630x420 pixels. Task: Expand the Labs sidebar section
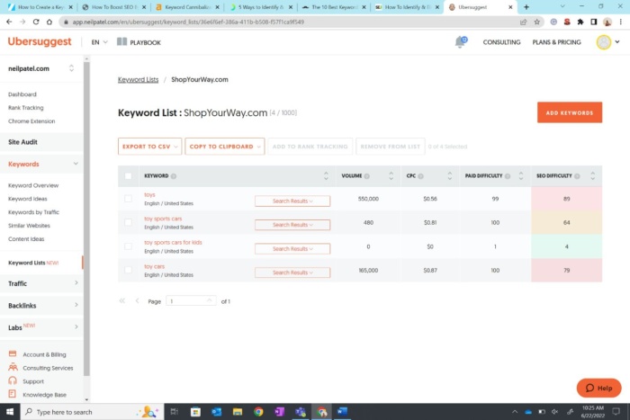pos(76,326)
